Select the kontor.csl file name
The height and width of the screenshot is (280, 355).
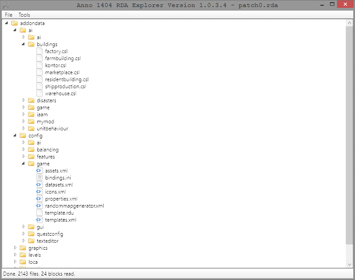[x=56, y=65]
